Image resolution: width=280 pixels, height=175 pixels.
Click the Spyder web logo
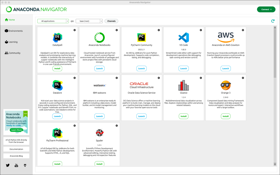pyautogui.click(x=100, y=133)
